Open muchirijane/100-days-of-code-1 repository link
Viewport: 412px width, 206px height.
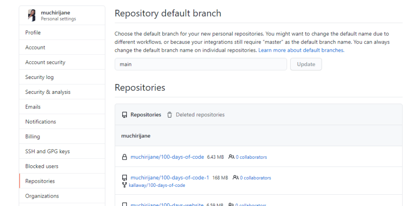click(170, 178)
